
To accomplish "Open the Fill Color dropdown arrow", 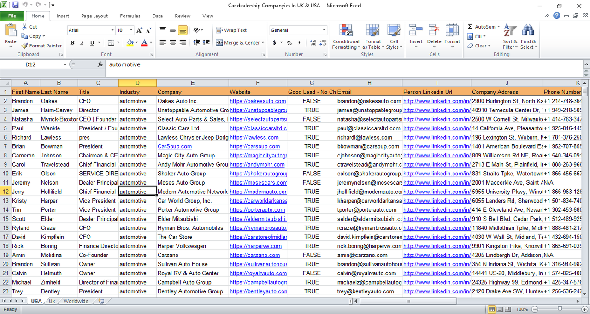I will pyautogui.click(x=136, y=42).
